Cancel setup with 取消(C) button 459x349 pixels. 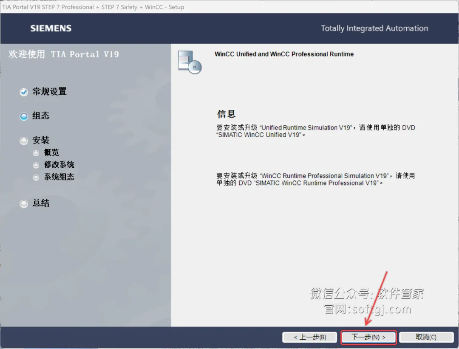(426, 337)
